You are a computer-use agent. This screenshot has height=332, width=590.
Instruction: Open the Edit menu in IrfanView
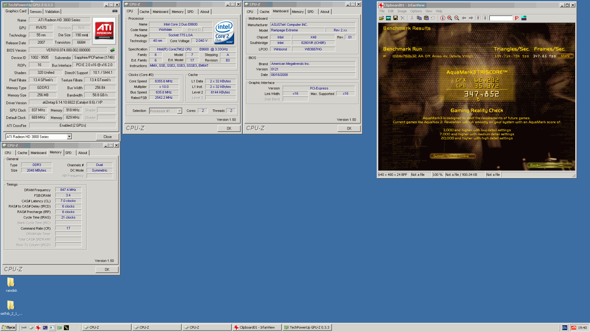coord(391,11)
